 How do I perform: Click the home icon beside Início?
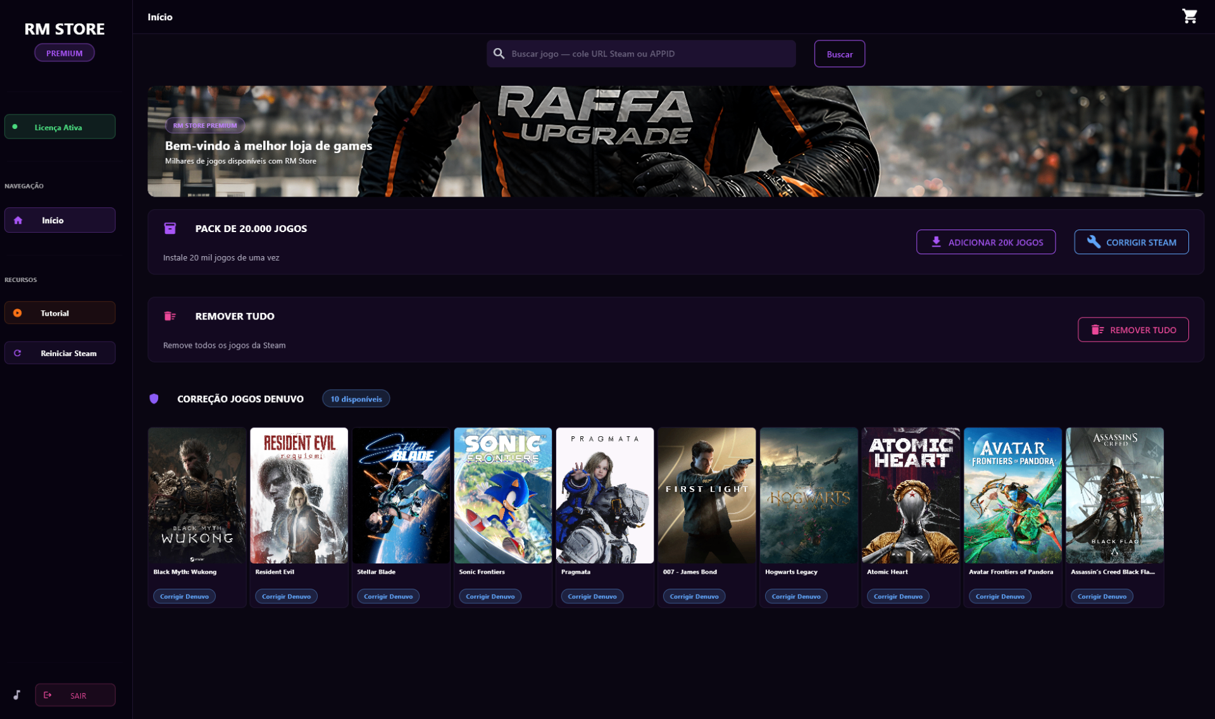(x=18, y=220)
